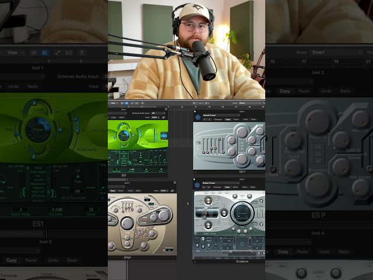Image resolution: width=373 pixels, height=280 pixels.
Task: Click Undo in the EFM1 header
Action: (x=130, y=191)
